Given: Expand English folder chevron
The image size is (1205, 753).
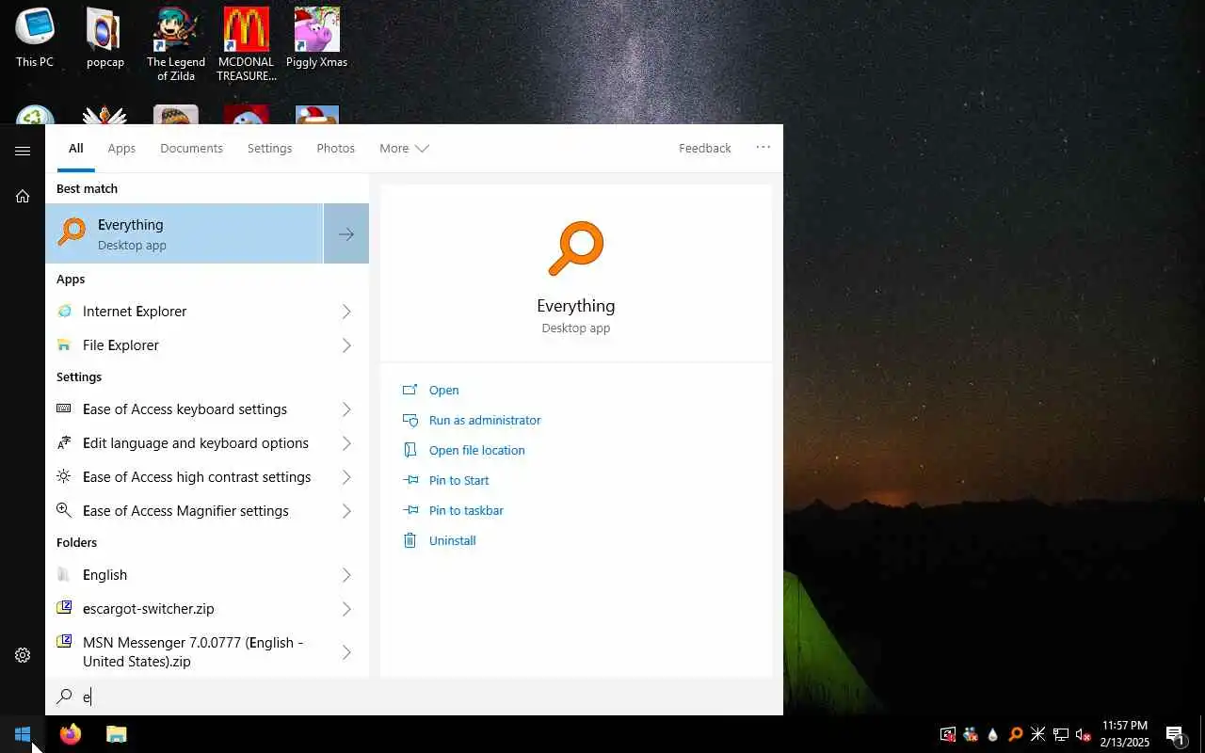Looking at the screenshot, I should [x=346, y=575].
